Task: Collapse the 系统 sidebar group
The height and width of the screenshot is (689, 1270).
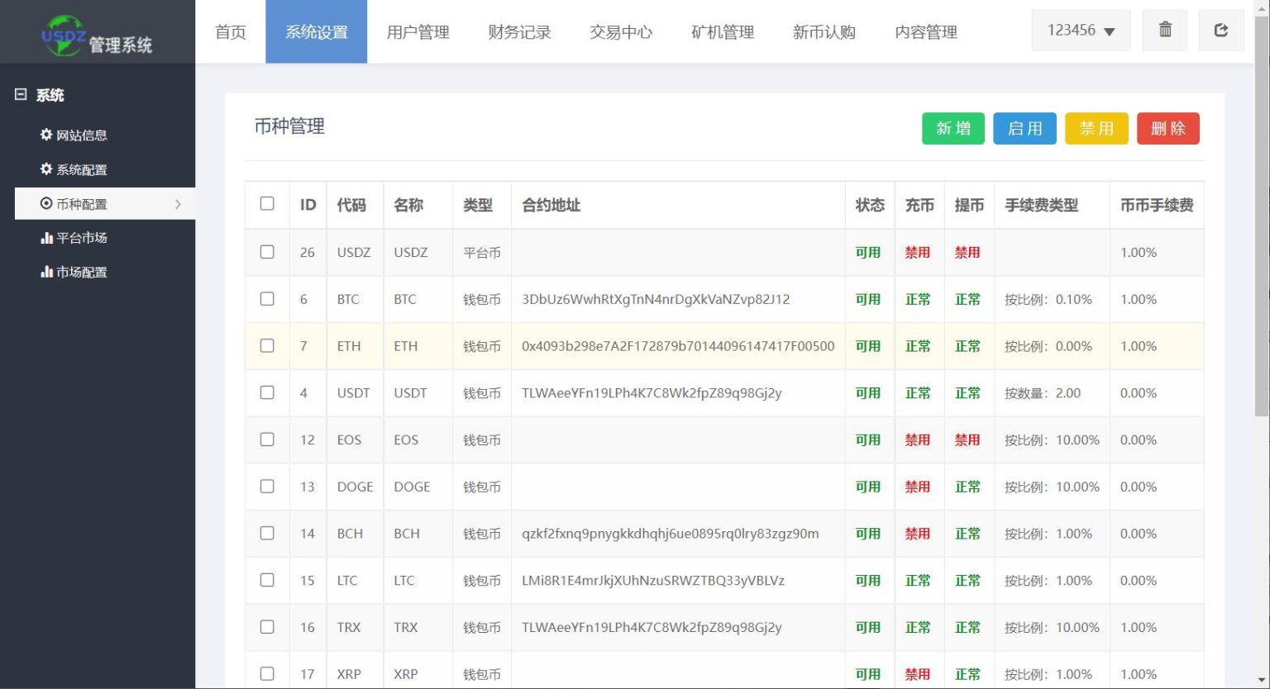Action: pos(21,94)
